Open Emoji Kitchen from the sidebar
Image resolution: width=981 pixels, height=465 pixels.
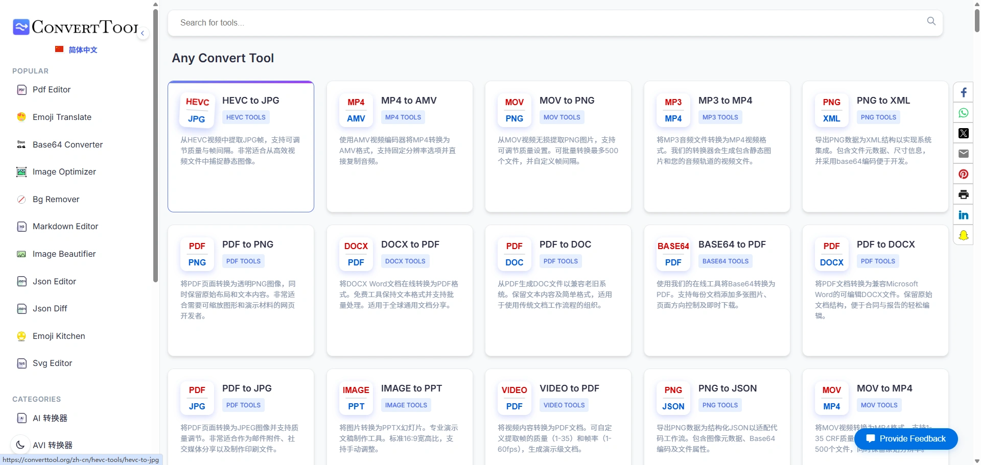[58, 336]
